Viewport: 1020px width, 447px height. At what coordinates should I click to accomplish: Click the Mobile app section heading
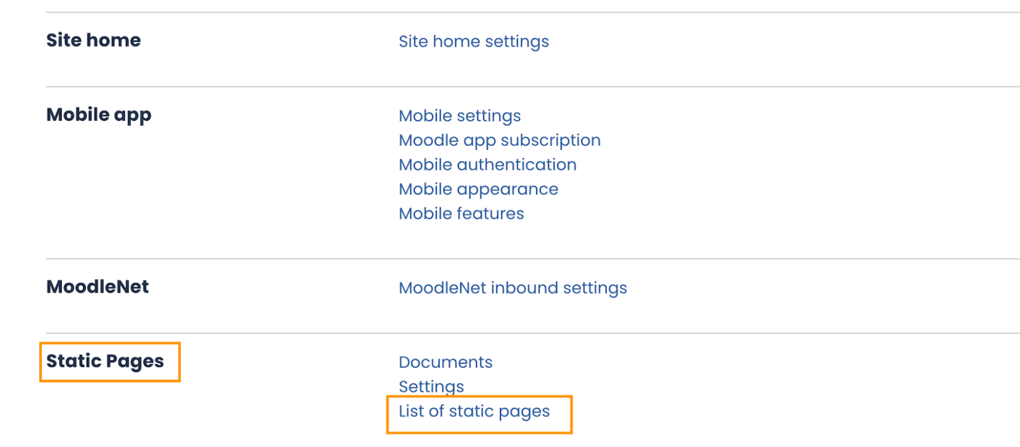click(98, 114)
